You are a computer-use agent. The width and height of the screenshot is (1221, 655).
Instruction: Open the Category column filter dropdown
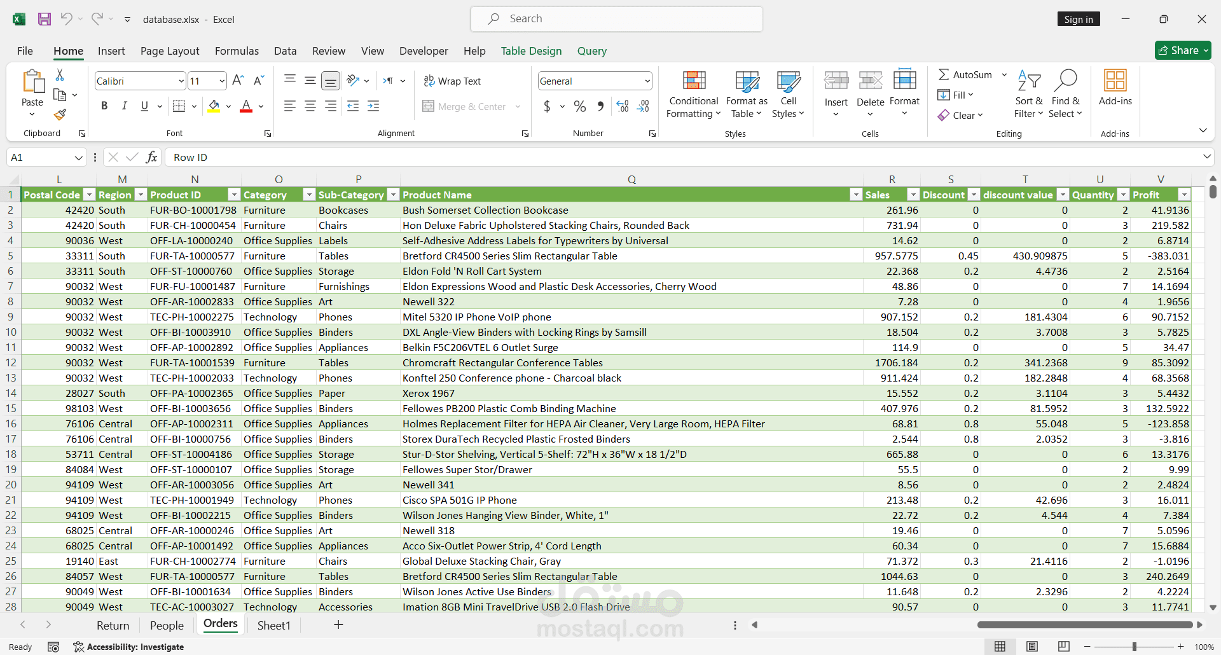pos(309,195)
